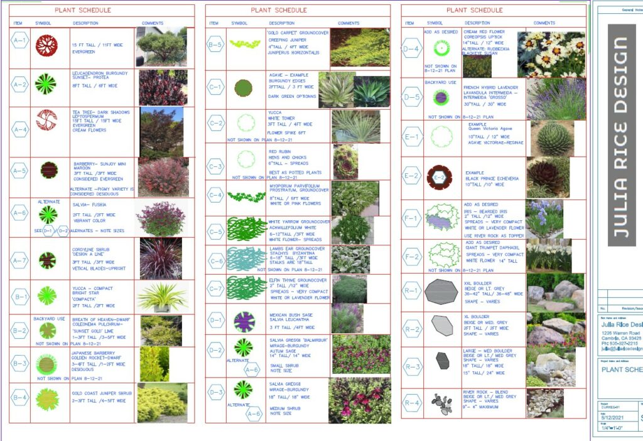Open the Giant Trumpet Daphadil photo F-2
The width and height of the screenshot is (643, 441).
tap(549, 256)
